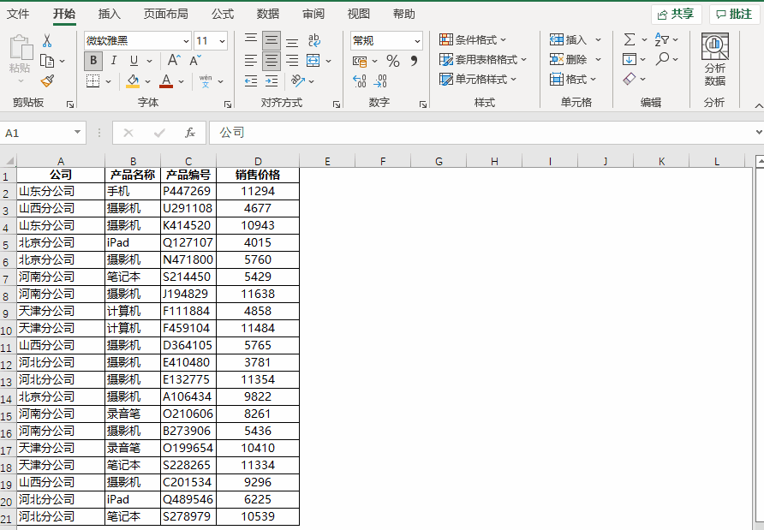764x530 pixels.
Task: Click 删除 cells button
Action: pyautogui.click(x=569, y=59)
